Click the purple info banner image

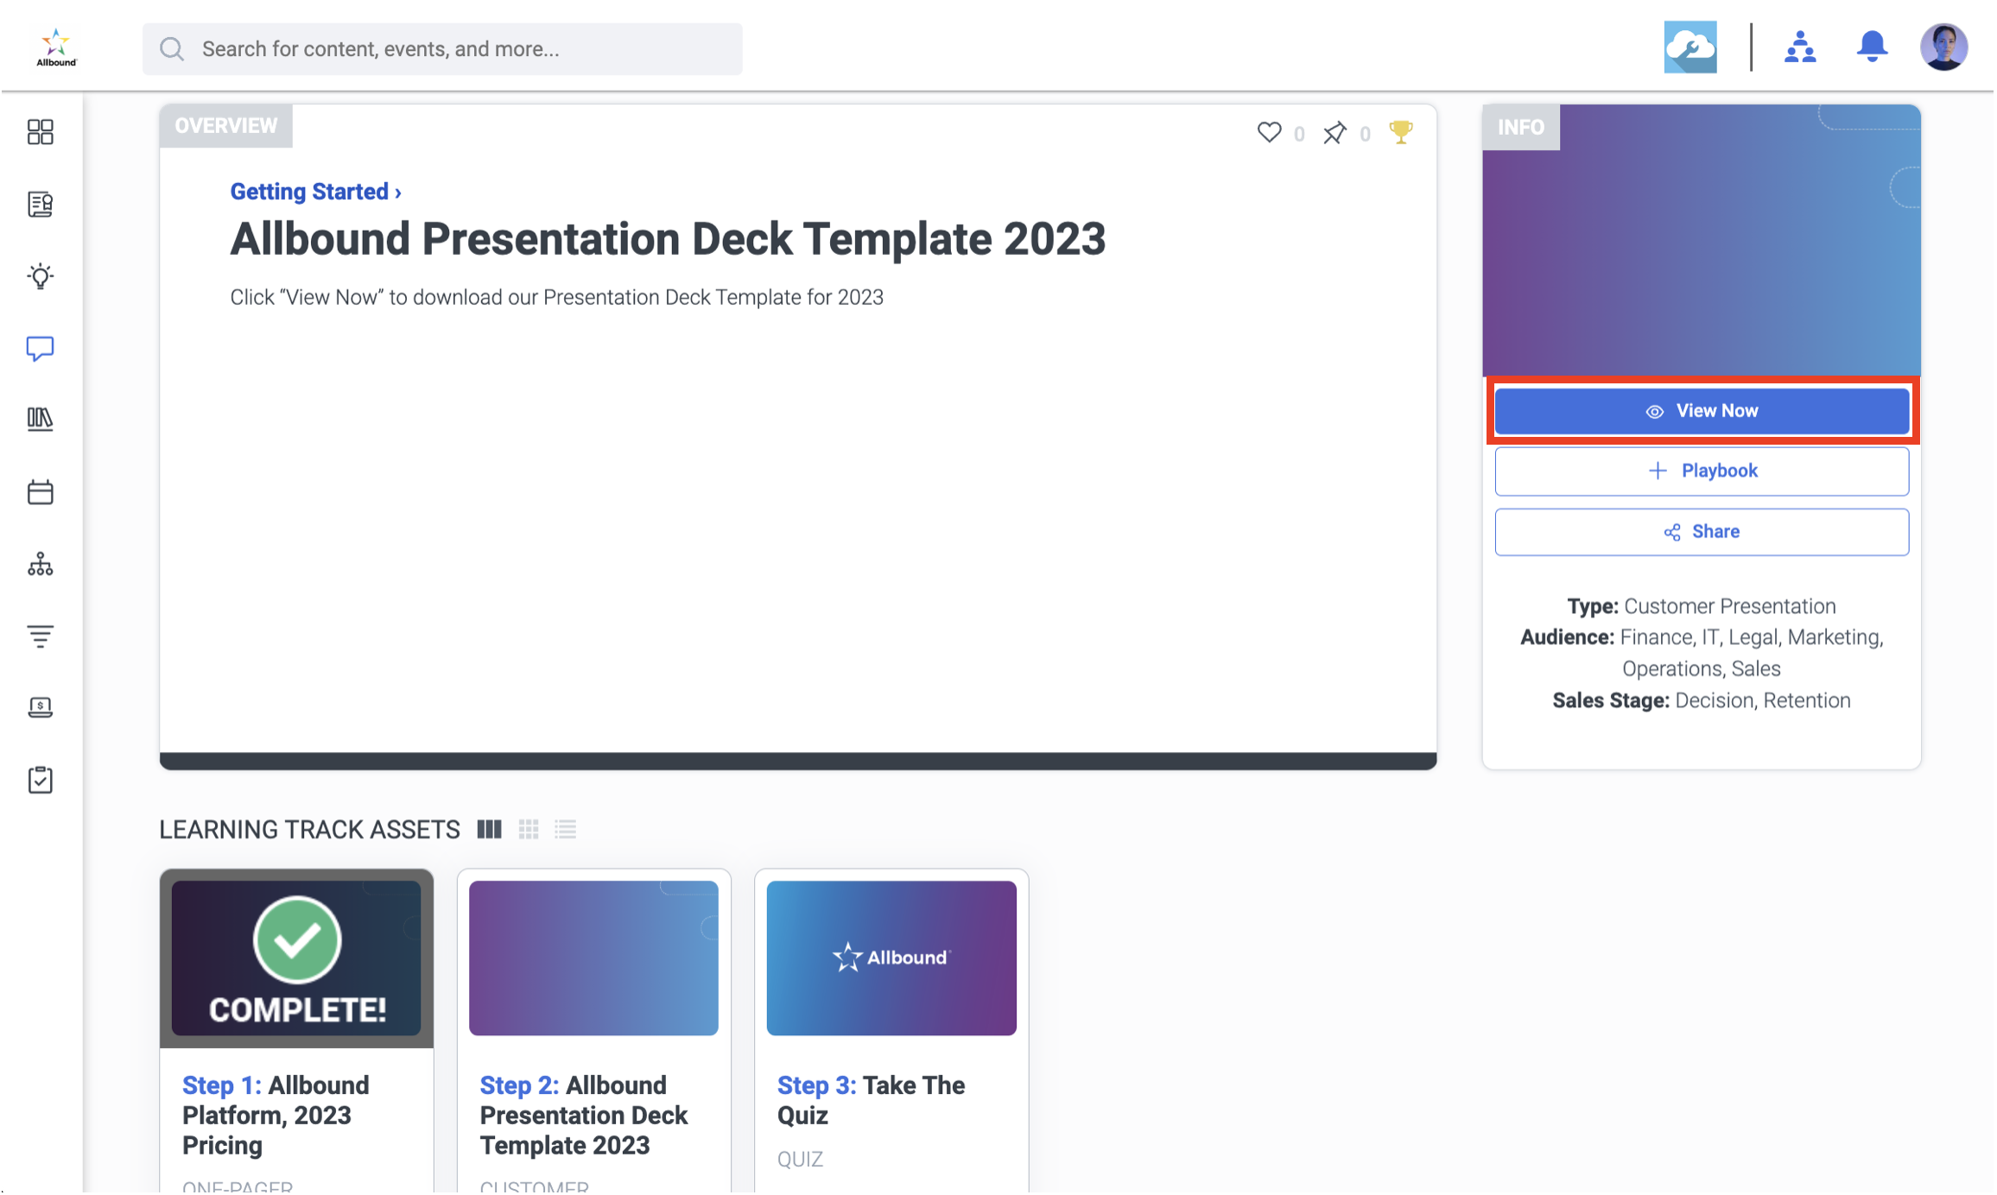(x=1702, y=241)
